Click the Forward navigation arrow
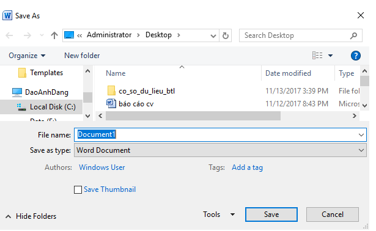 pos(28,35)
